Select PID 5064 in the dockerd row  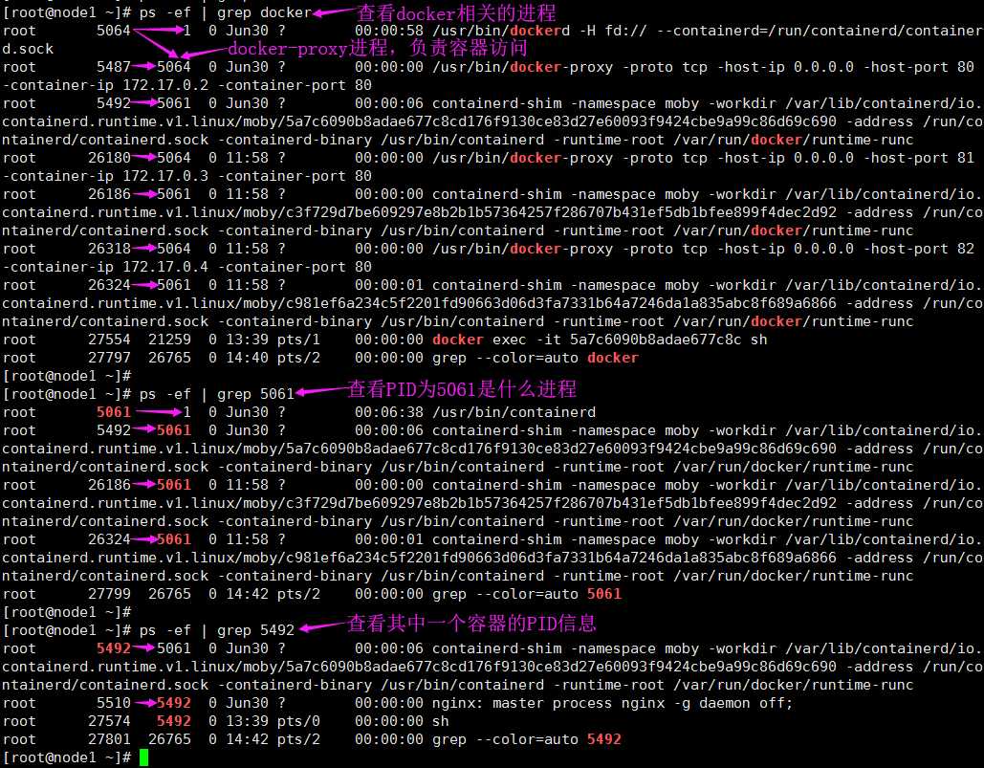pyautogui.click(x=114, y=31)
